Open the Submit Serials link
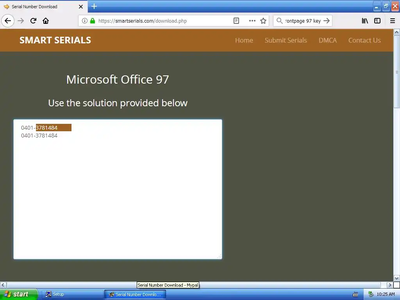The width and height of the screenshot is (400, 300). tap(286, 40)
